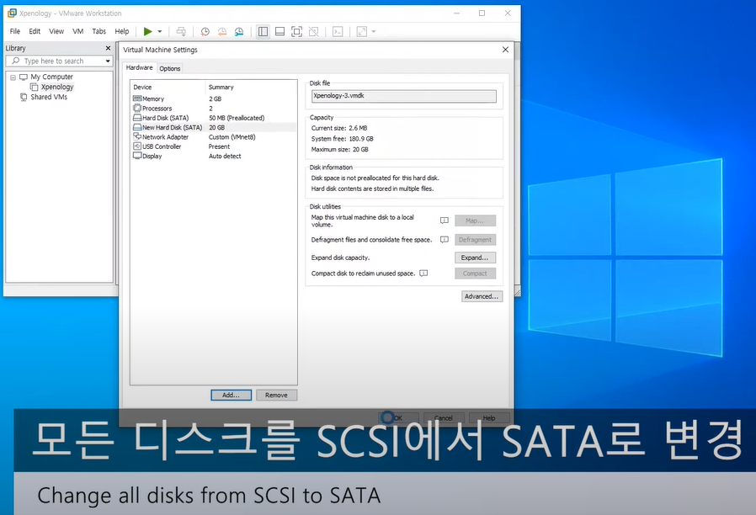Click the stretch guest display icon

[362, 31]
